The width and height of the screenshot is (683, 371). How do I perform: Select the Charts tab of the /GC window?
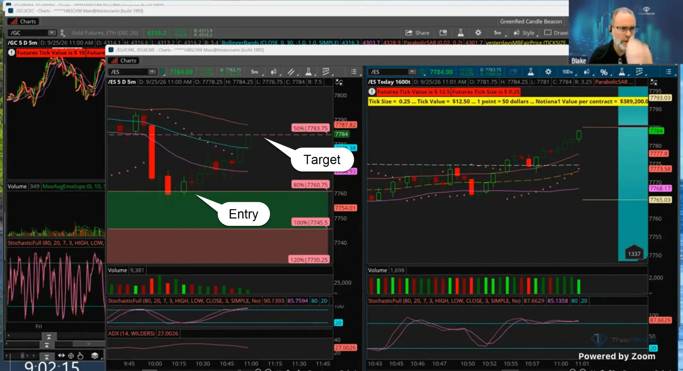(23, 21)
